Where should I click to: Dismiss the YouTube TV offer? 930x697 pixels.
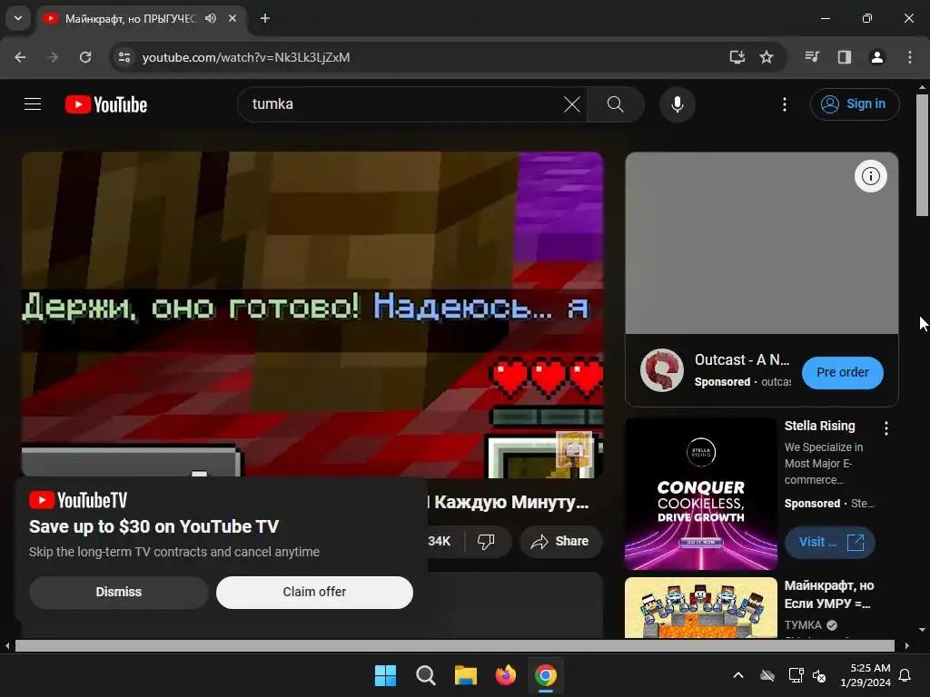(x=119, y=592)
